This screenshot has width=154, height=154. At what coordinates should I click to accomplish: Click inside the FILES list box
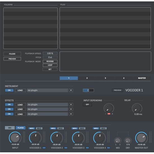click(x=105, y=28)
